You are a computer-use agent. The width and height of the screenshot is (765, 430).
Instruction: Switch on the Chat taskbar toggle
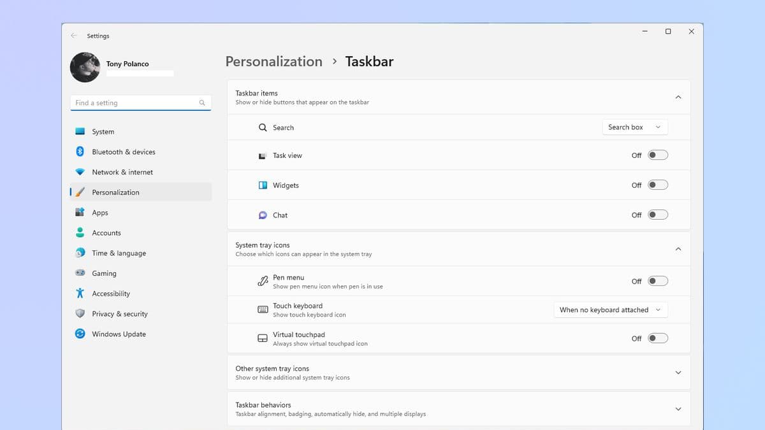click(657, 215)
